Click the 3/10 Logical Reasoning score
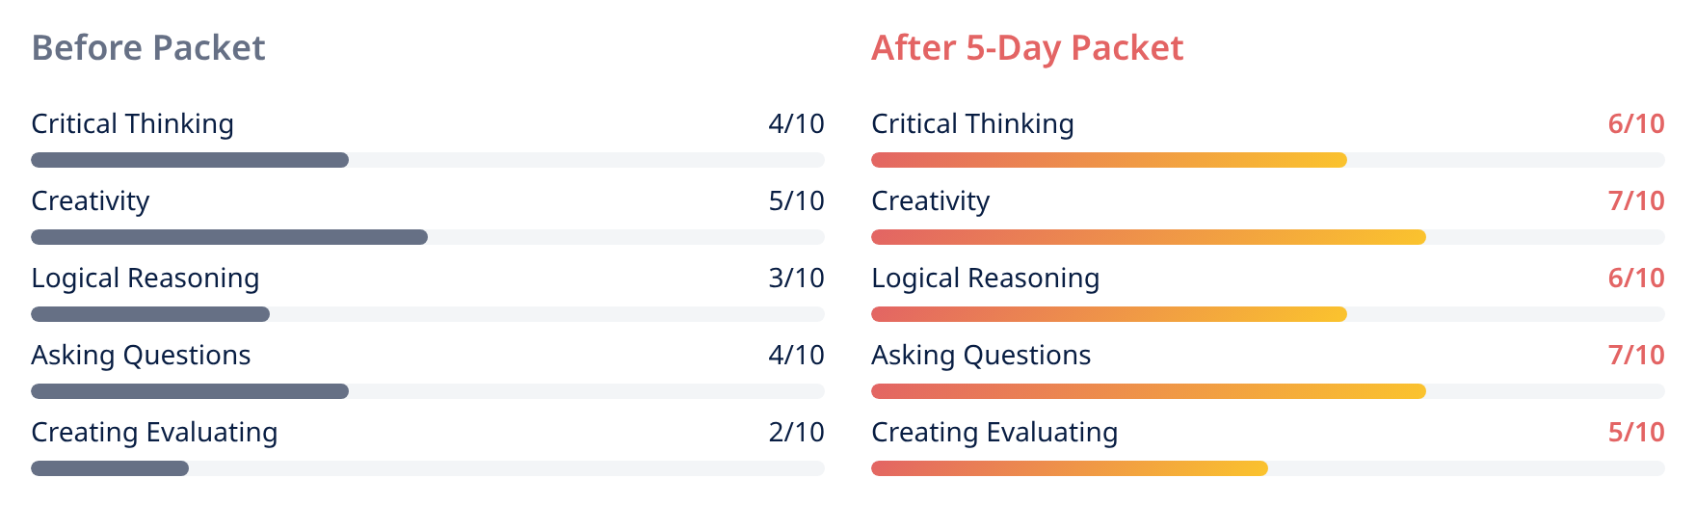 click(x=796, y=278)
